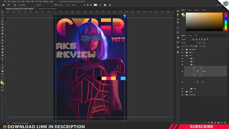This screenshot has width=229, height=129.
Task: Select the Healing Brush tool
Action: [3, 34]
